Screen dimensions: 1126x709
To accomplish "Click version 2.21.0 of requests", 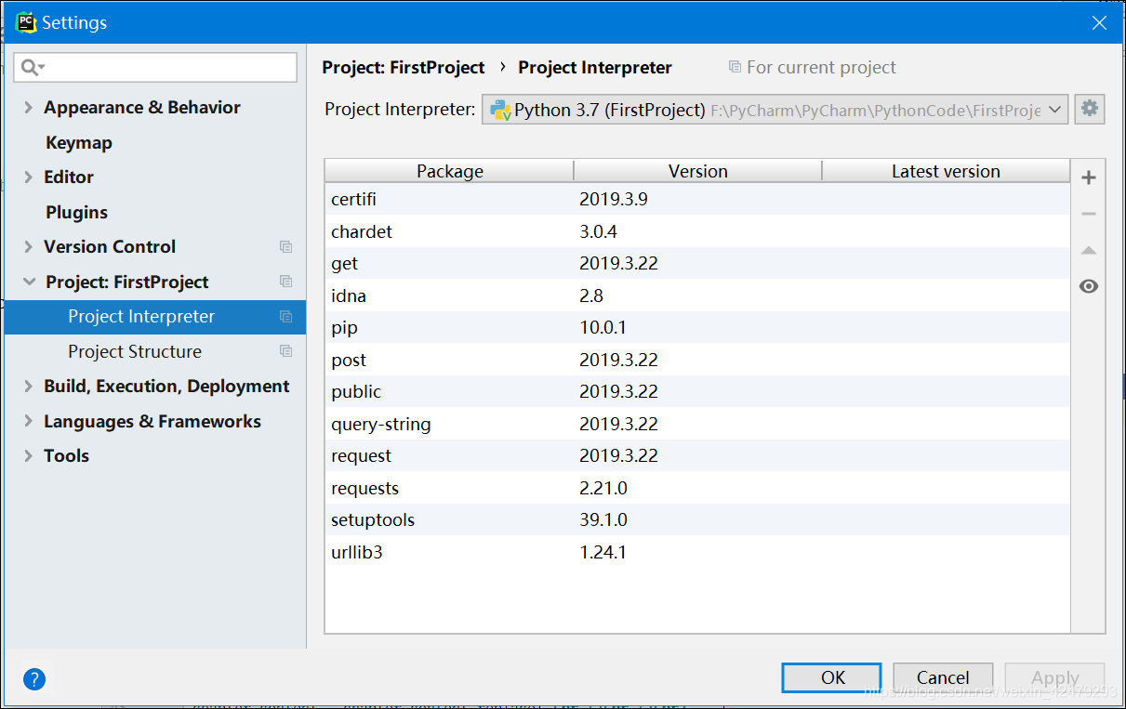I will [603, 488].
